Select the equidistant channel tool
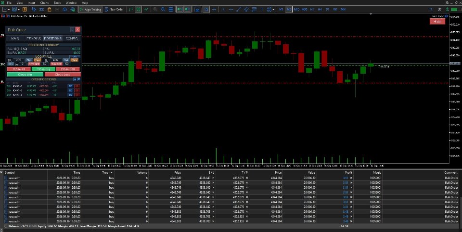Image resolution: width=462 pixels, height=232 pixels. 246,10
